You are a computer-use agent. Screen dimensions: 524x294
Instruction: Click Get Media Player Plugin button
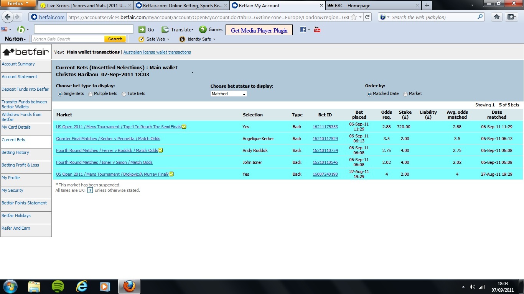259,30
